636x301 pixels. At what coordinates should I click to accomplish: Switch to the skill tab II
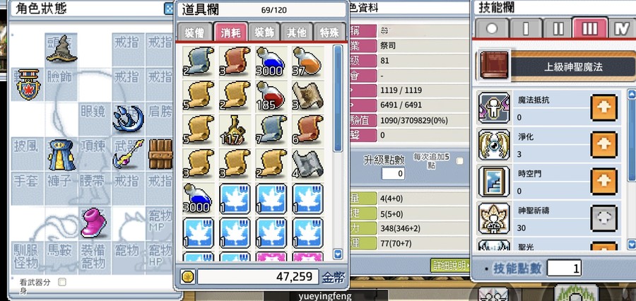[x=558, y=29]
